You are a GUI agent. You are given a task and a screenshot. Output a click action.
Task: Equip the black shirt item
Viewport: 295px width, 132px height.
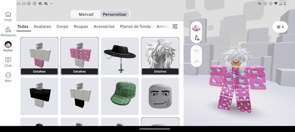[x=39, y=96]
